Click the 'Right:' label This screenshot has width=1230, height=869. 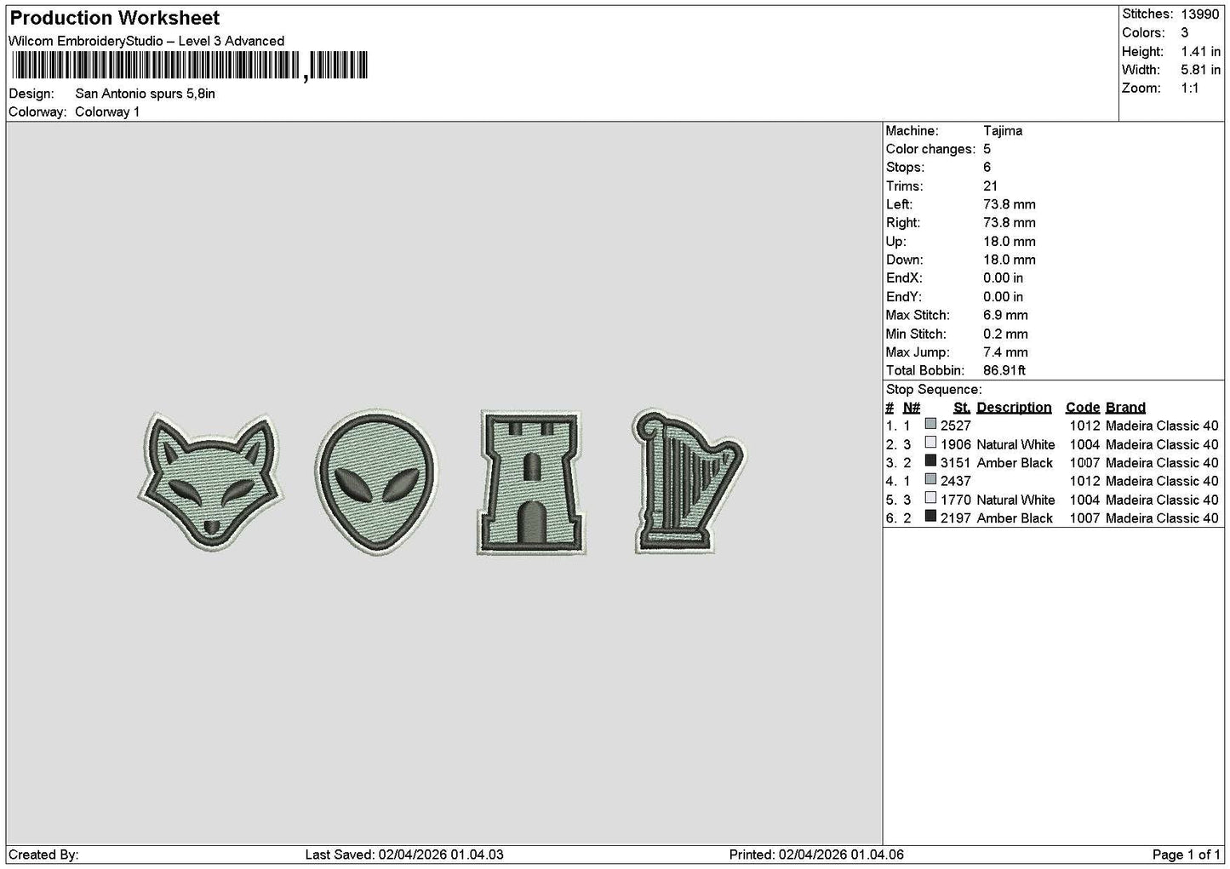pyautogui.click(x=903, y=223)
